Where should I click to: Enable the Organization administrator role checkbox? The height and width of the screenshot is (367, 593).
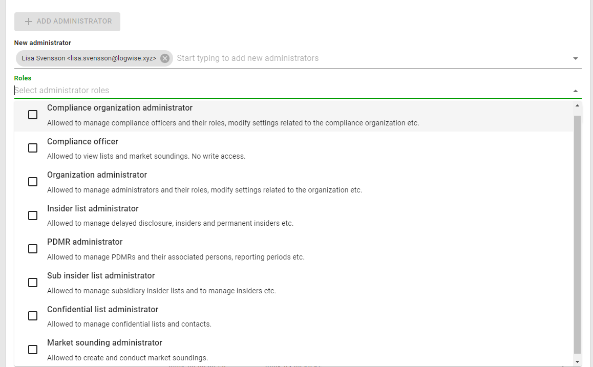pos(33,182)
